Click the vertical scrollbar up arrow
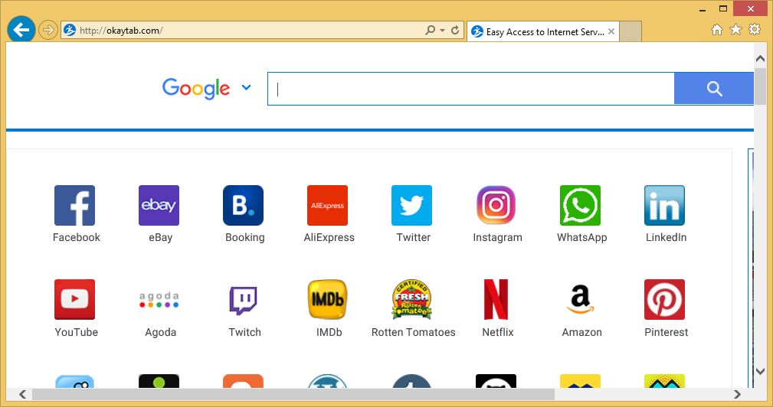Image resolution: width=773 pixels, height=407 pixels. [760, 59]
